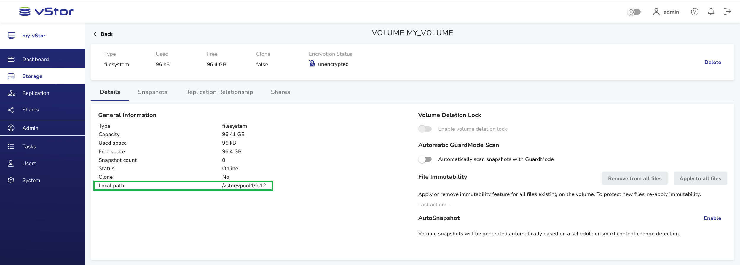Turn on Automatic GuardMode Scan toggle
This screenshot has width=740, height=265.
click(x=425, y=159)
